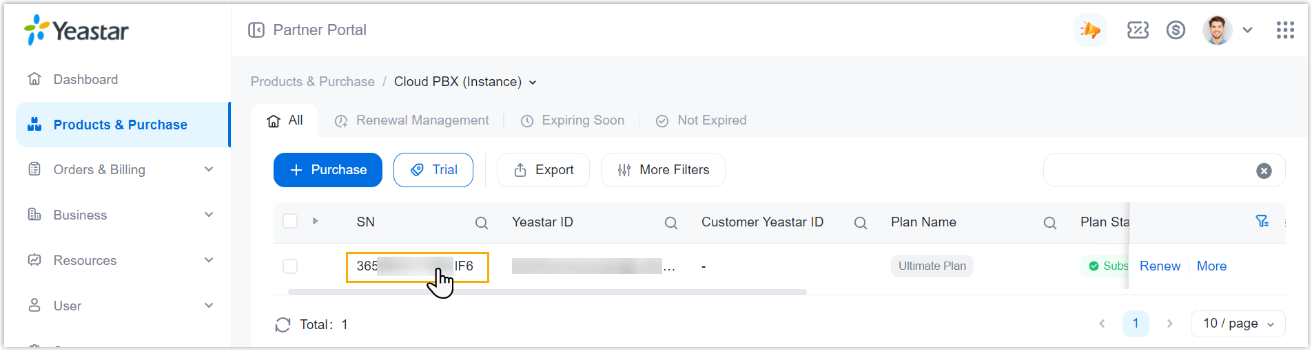The width and height of the screenshot is (1312, 351).
Task: Click the horizontal scrollbar under the table
Action: coord(547,292)
